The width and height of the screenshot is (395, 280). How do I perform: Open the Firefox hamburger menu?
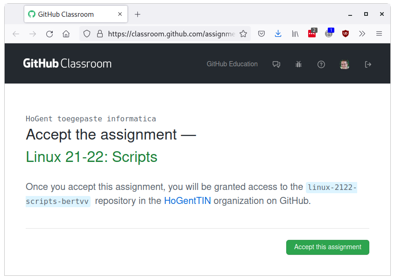tap(379, 34)
